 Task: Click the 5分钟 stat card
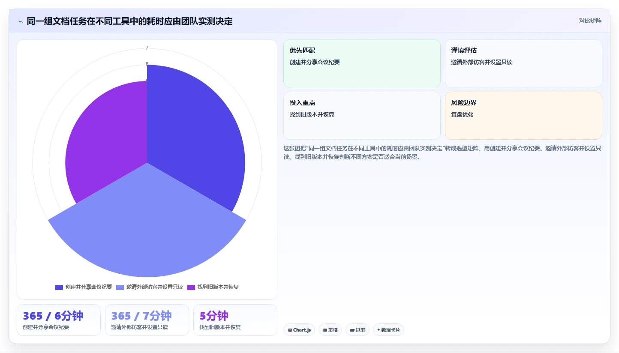click(235, 320)
